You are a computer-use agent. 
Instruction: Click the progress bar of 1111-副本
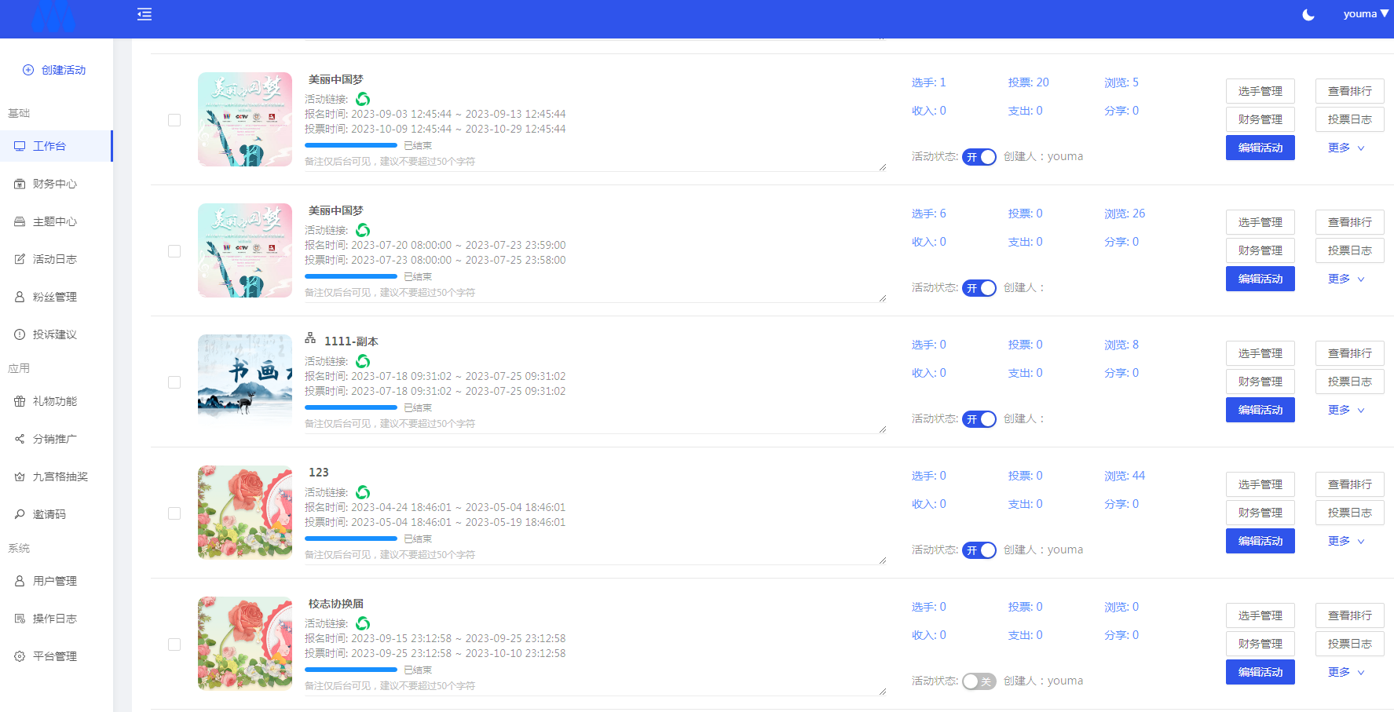[351, 407]
